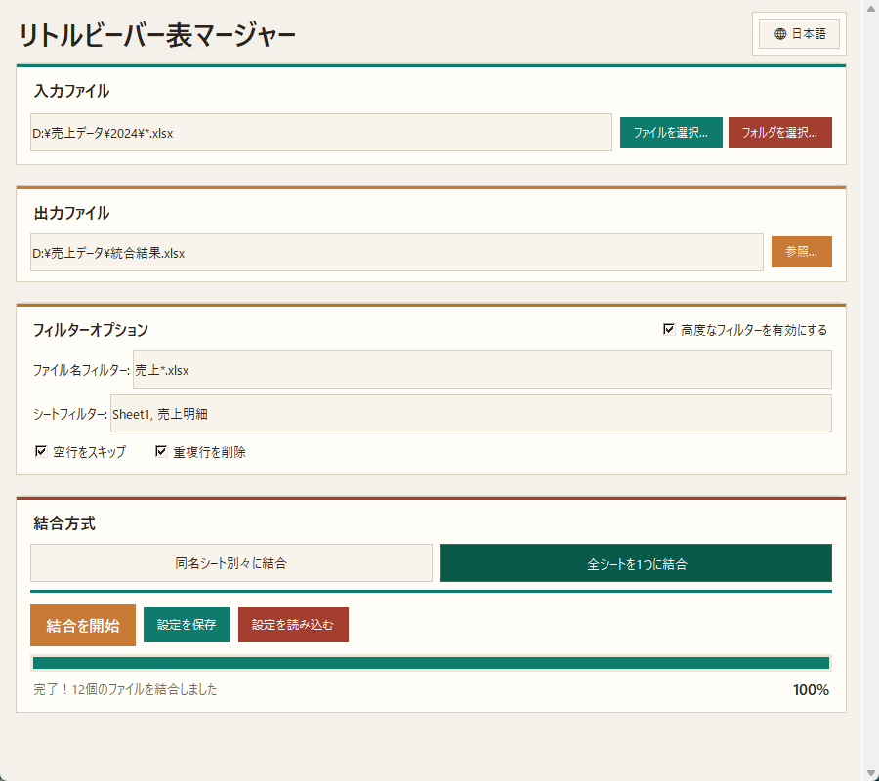Click the シートフィルター: label
The width and height of the screenshot is (879, 781).
pyautogui.click(x=70, y=414)
